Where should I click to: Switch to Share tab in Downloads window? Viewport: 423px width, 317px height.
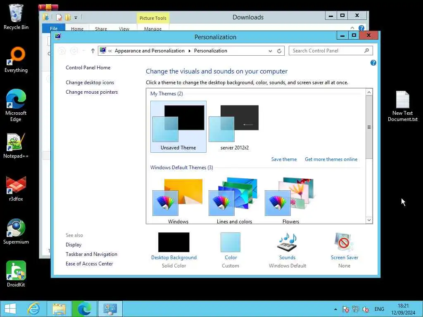coord(101,28)
